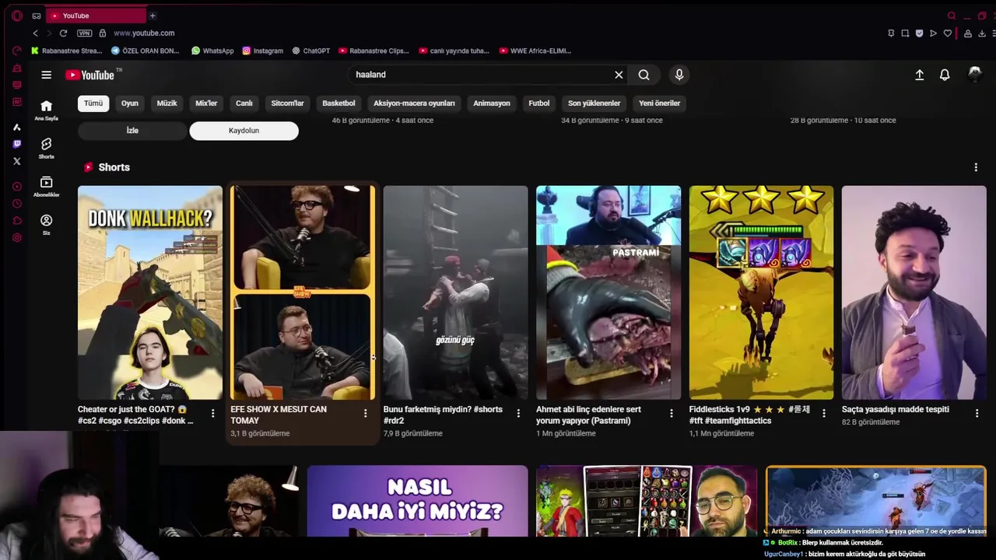Click the www.youtube.com address bar
This screenshot has width=996, height=560.
point(144,33)
